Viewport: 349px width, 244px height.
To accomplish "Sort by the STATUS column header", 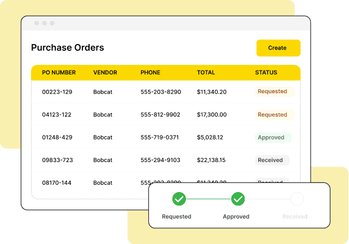I will pos(266,72).
